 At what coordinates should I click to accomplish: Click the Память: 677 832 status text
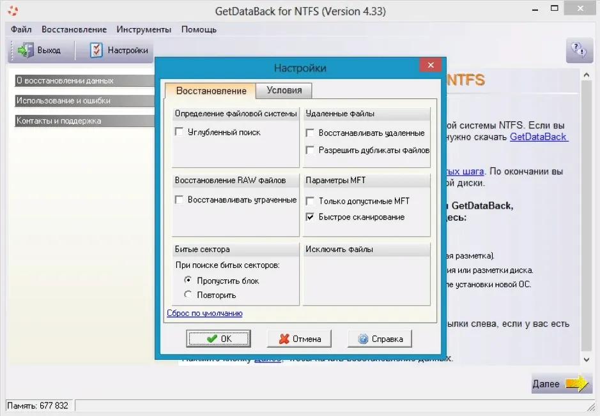coord(38,406)
